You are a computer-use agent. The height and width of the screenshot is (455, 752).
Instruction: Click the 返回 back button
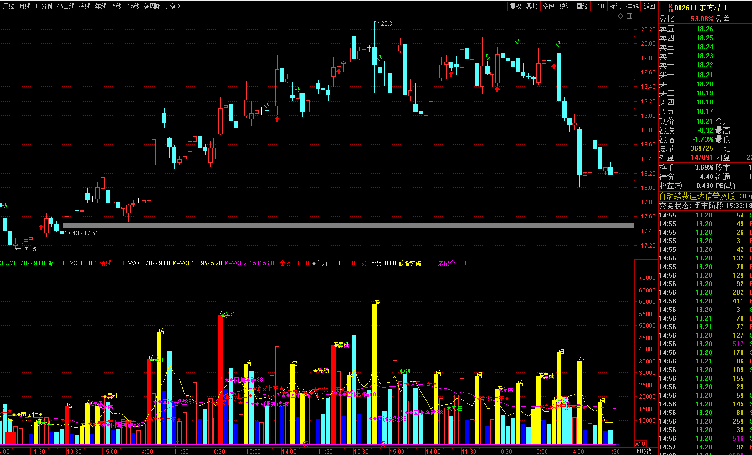pos(649,6)
